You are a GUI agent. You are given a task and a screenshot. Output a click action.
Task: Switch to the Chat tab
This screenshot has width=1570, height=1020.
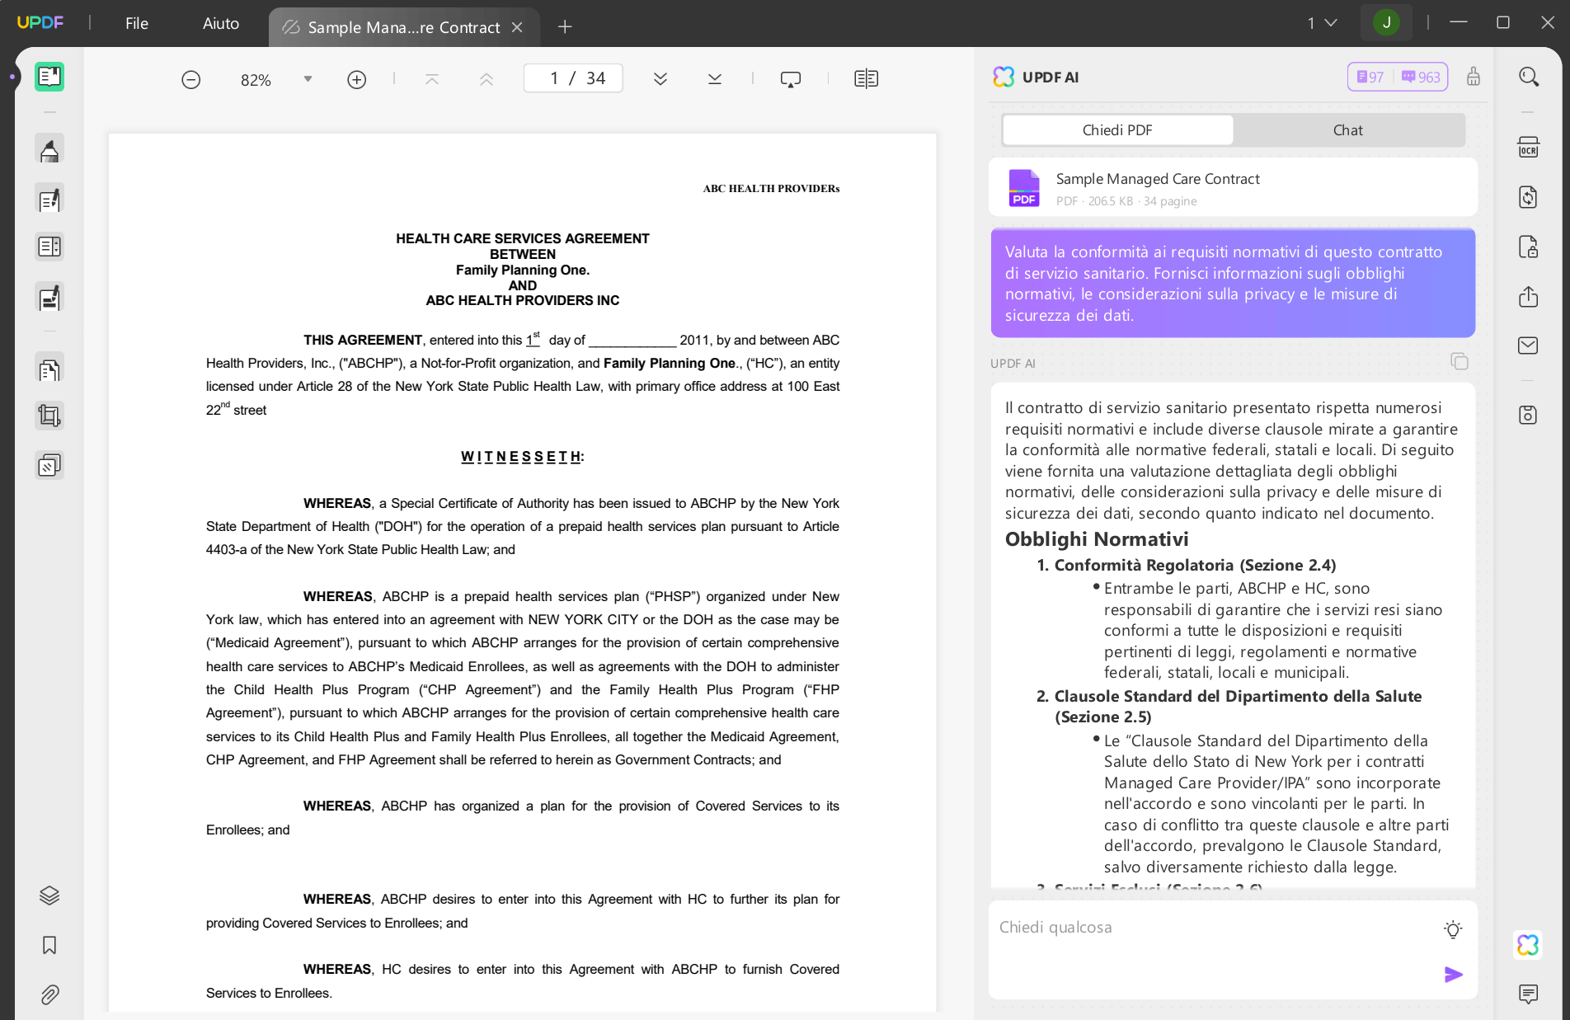[1348, 130]
